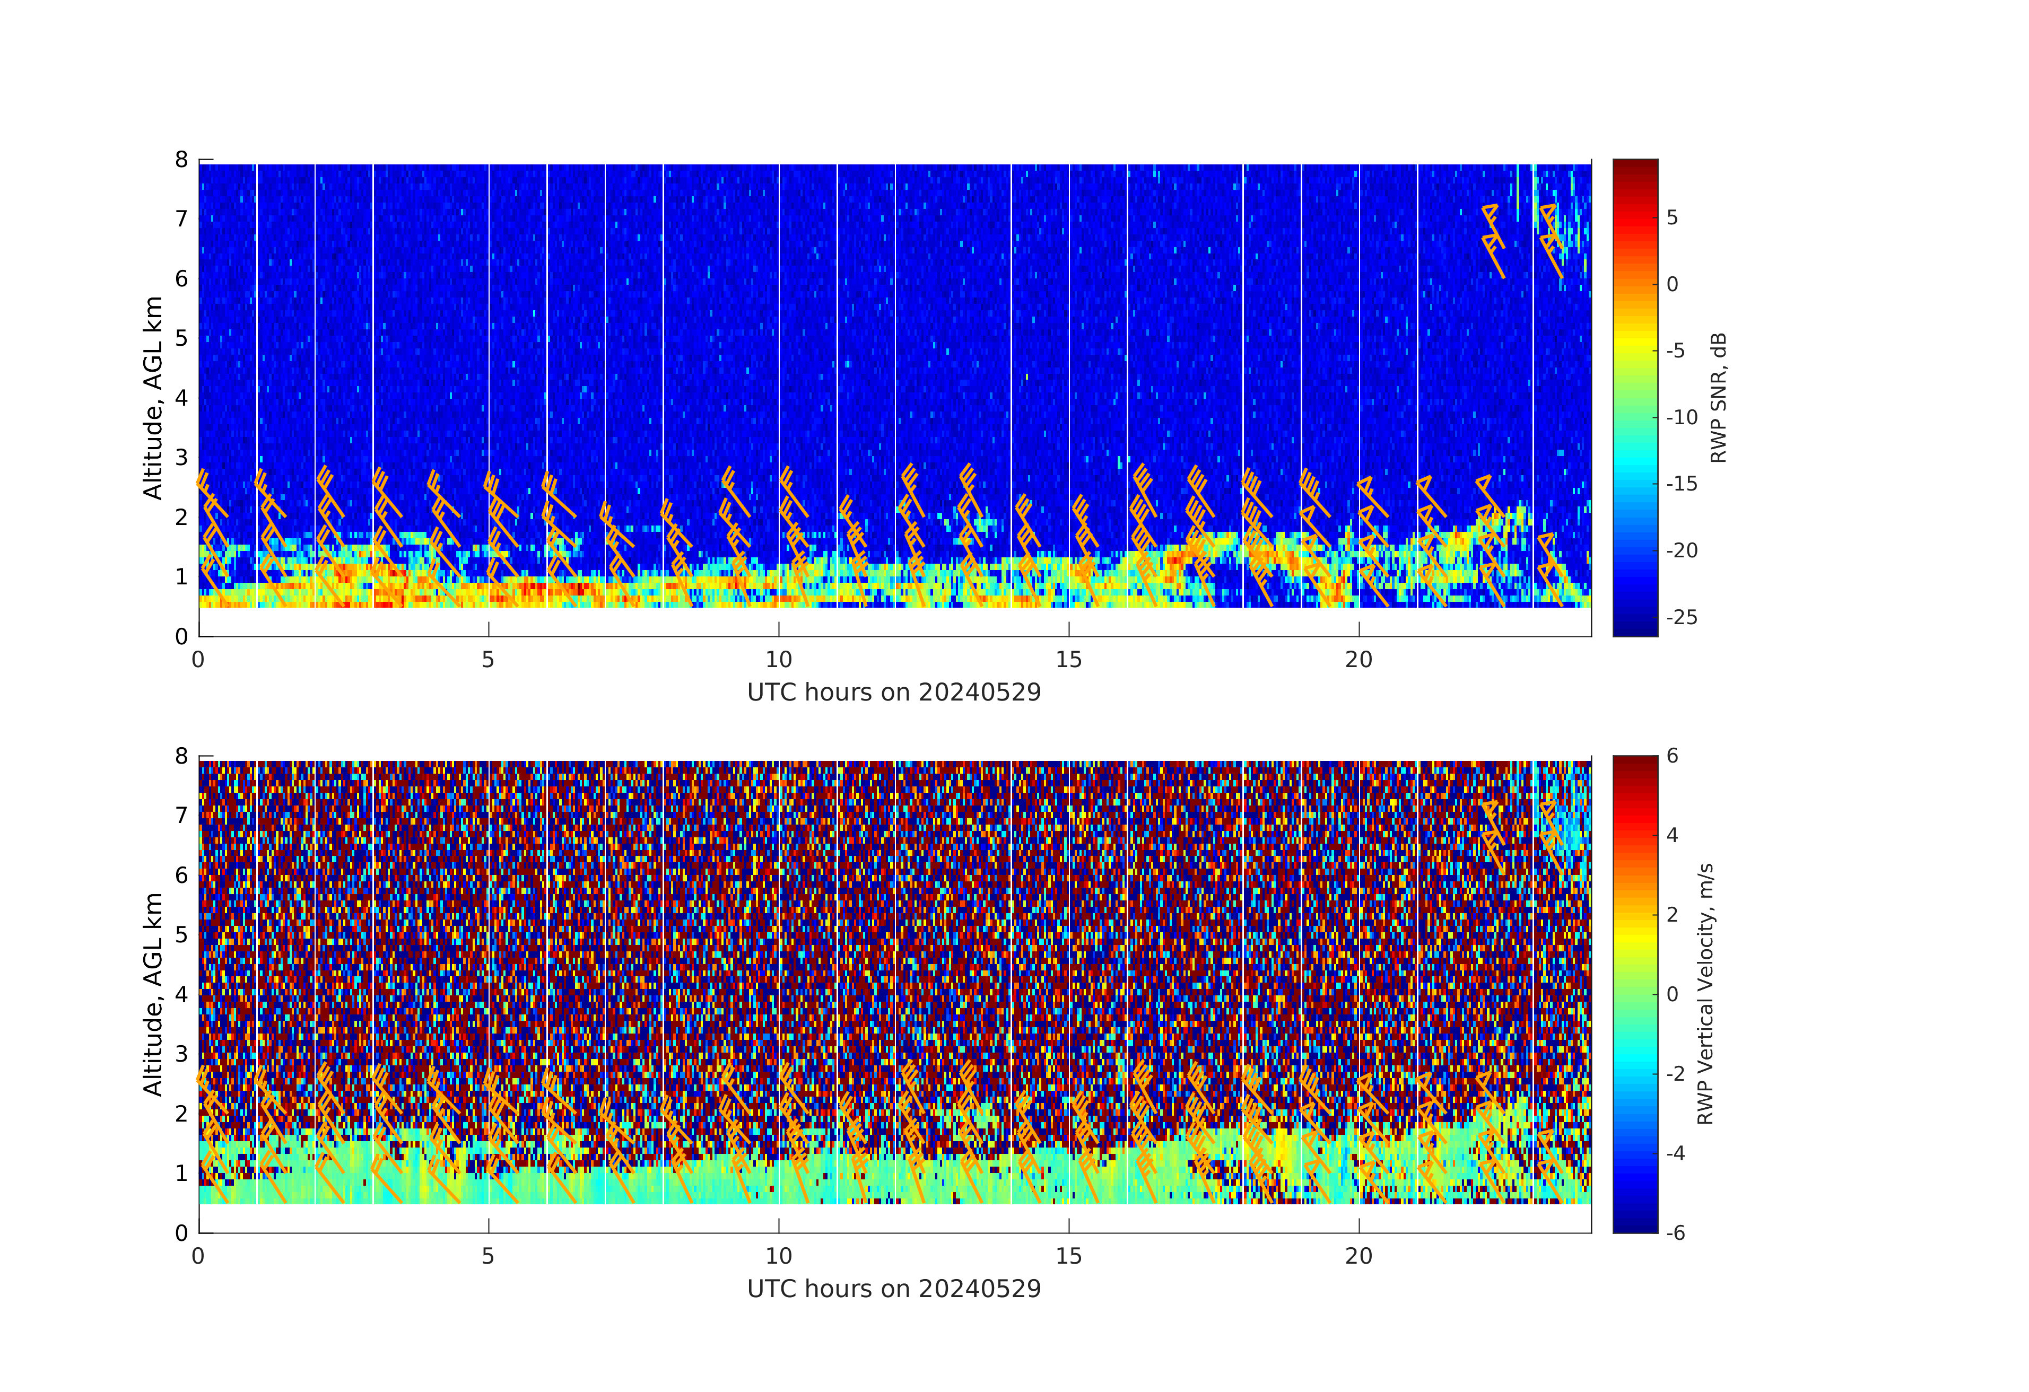Click the -6 tick on the velocity colorbar
Viewport: 2029px width, 1392px height.
click(1675, 1233)
